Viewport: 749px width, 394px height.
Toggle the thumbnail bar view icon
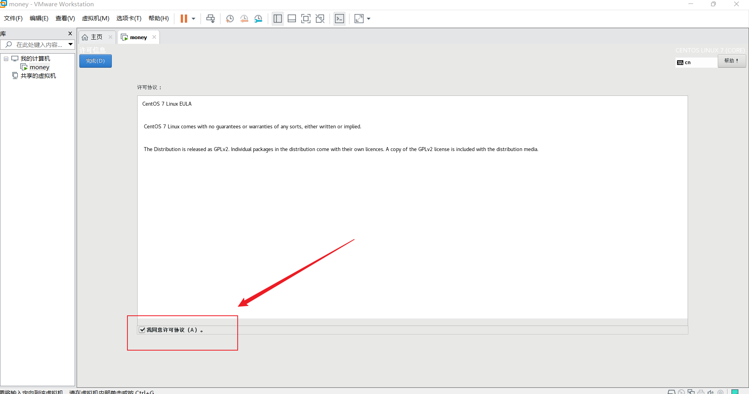click(292, 18)
